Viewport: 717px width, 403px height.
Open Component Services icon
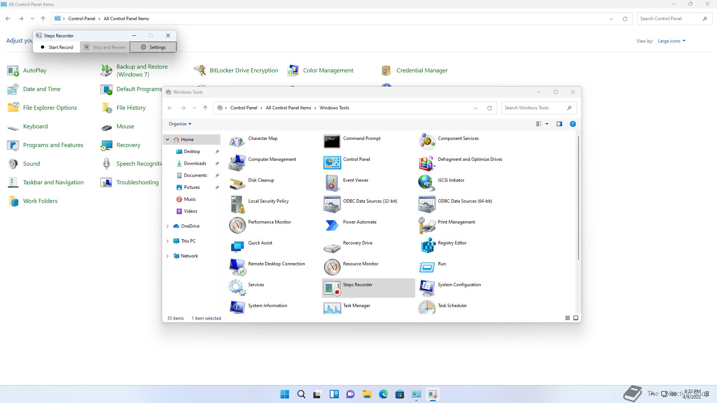click(427, 142)
